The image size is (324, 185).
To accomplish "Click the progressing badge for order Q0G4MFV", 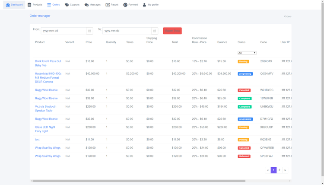I will tap(245, 74).
